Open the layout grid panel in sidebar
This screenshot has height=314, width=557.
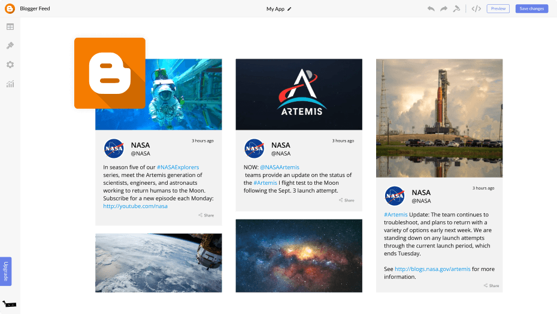(x=10, y=27)
